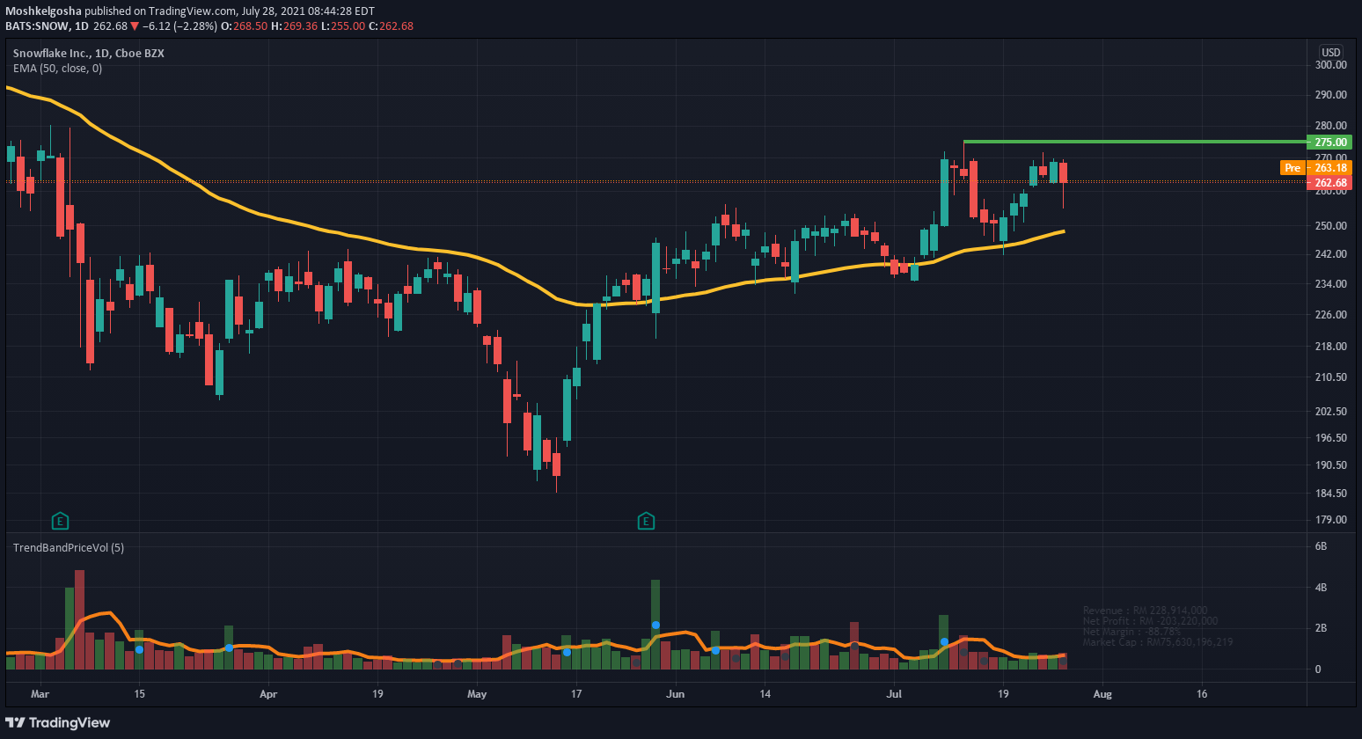Click the H:269.36 high value
This screenshot has height=739, width=1362.
(x=294, y=26)
